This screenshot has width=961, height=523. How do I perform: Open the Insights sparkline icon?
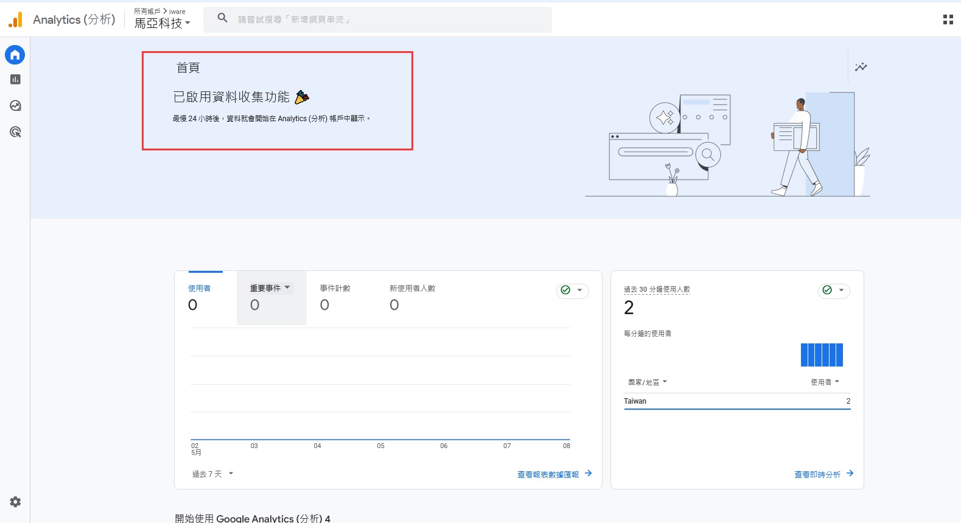(x=861, y=67)
